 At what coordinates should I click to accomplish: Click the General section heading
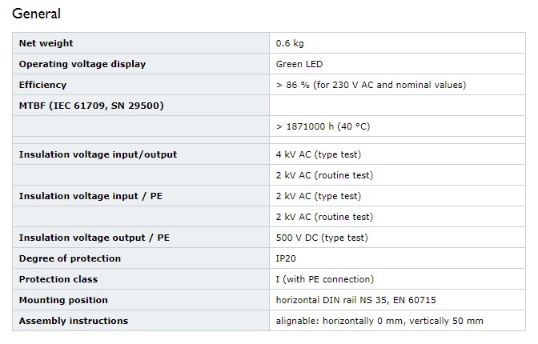[36, 14]
